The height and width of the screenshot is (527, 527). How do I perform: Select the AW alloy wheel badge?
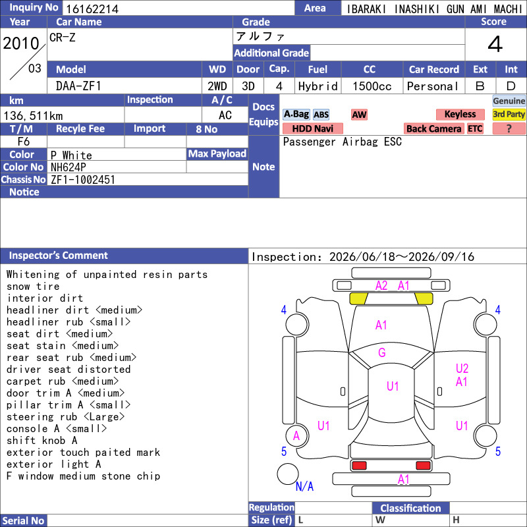click(x=359, y=115)
